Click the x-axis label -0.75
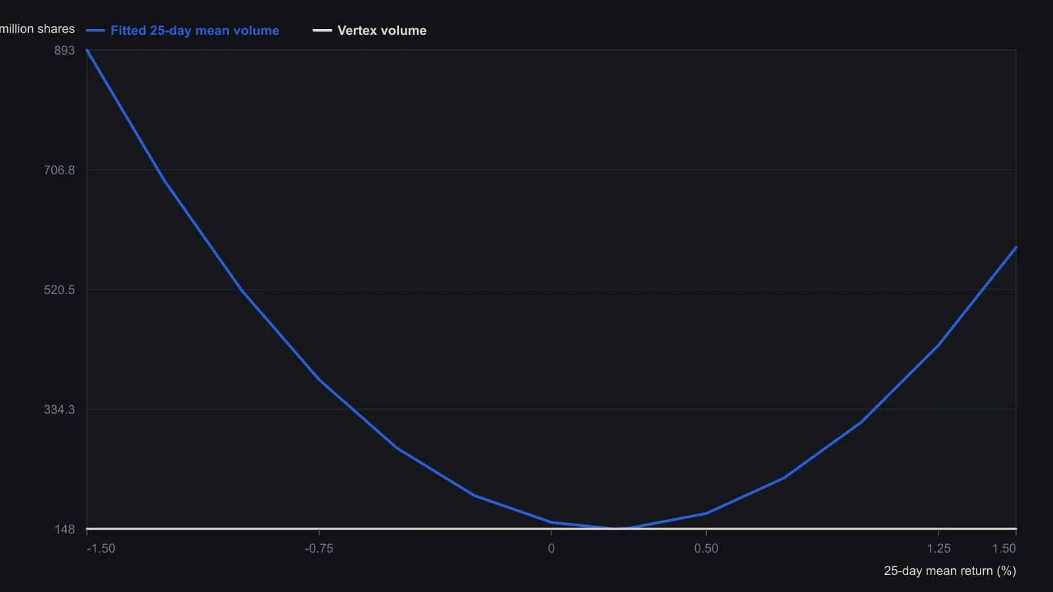The height and width of the screenshot is (592, 1053). click(319, 549)
